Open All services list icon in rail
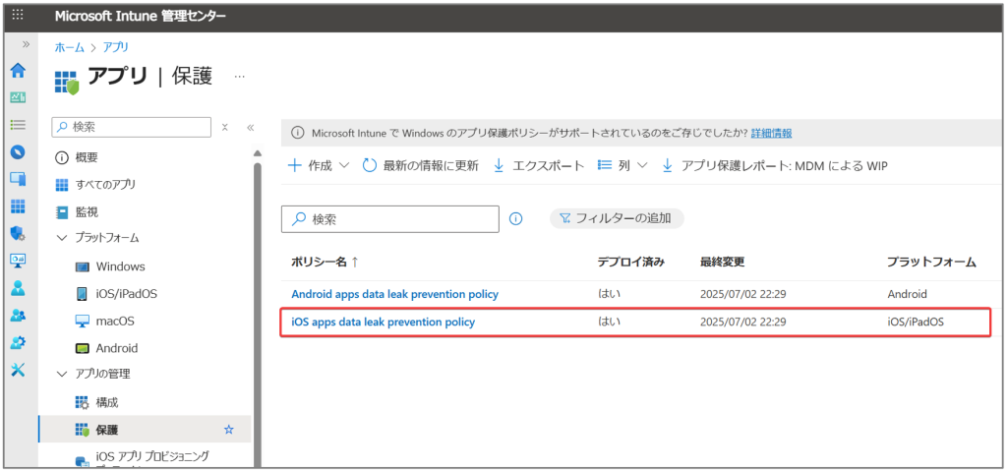Screen dimensions: 1007x471 tap(18, 125)
